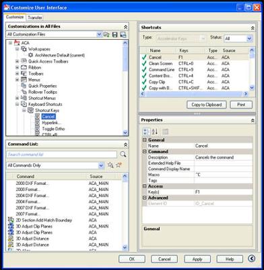264x270 pixels.
Task: Click the Ribbon node folder icon
Action: pyautogui.click(x=24, y=67)
